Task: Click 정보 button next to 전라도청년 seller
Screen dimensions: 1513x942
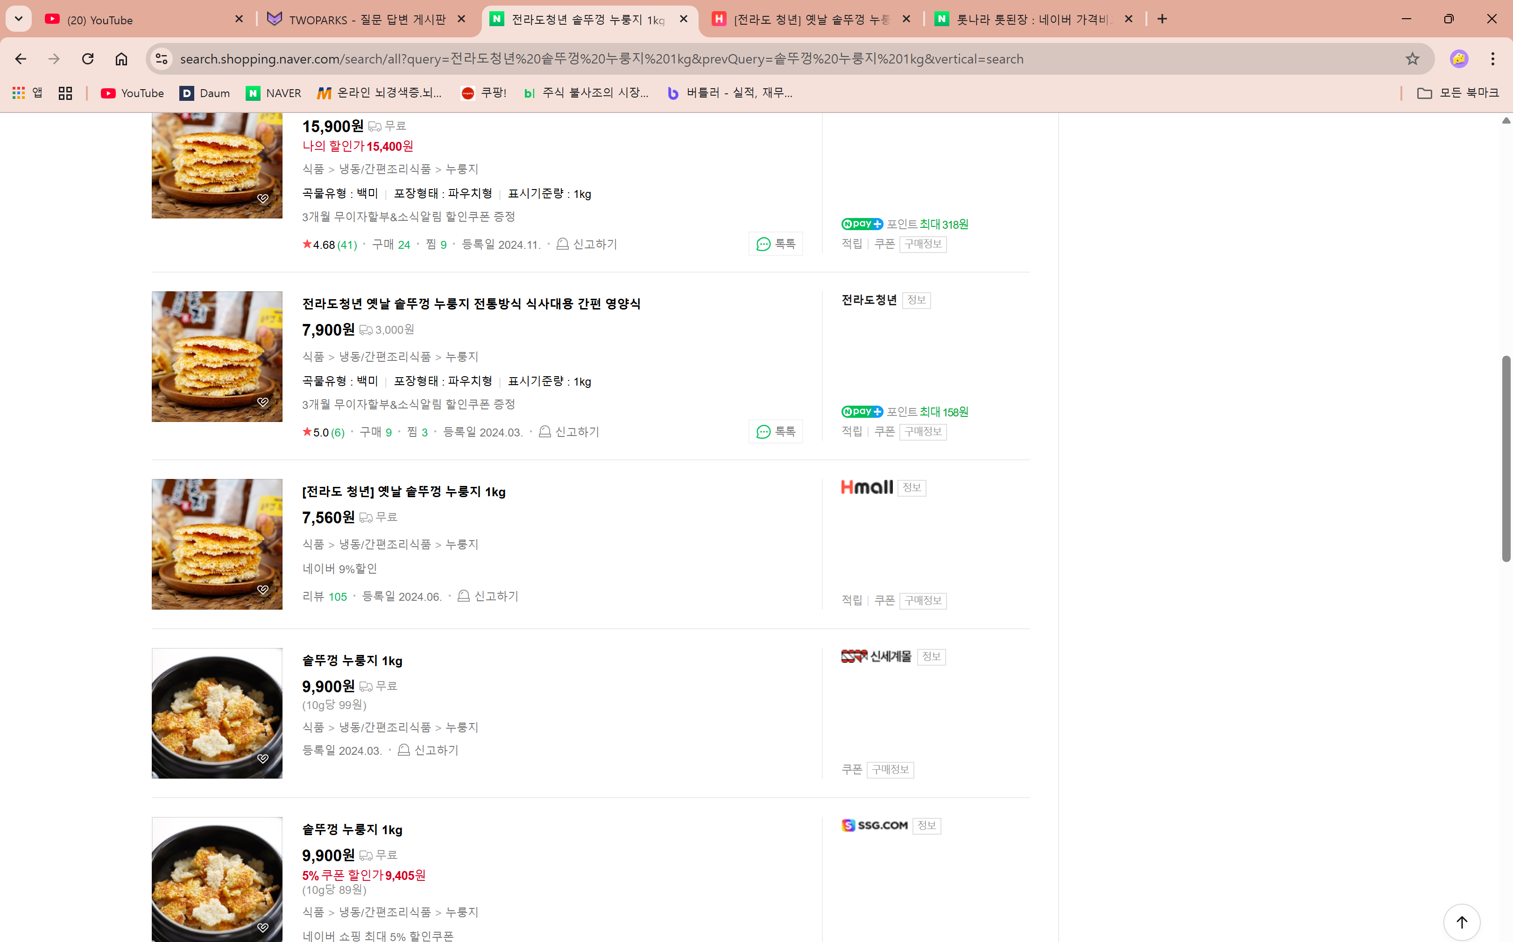Action: (x=916, y=300)
